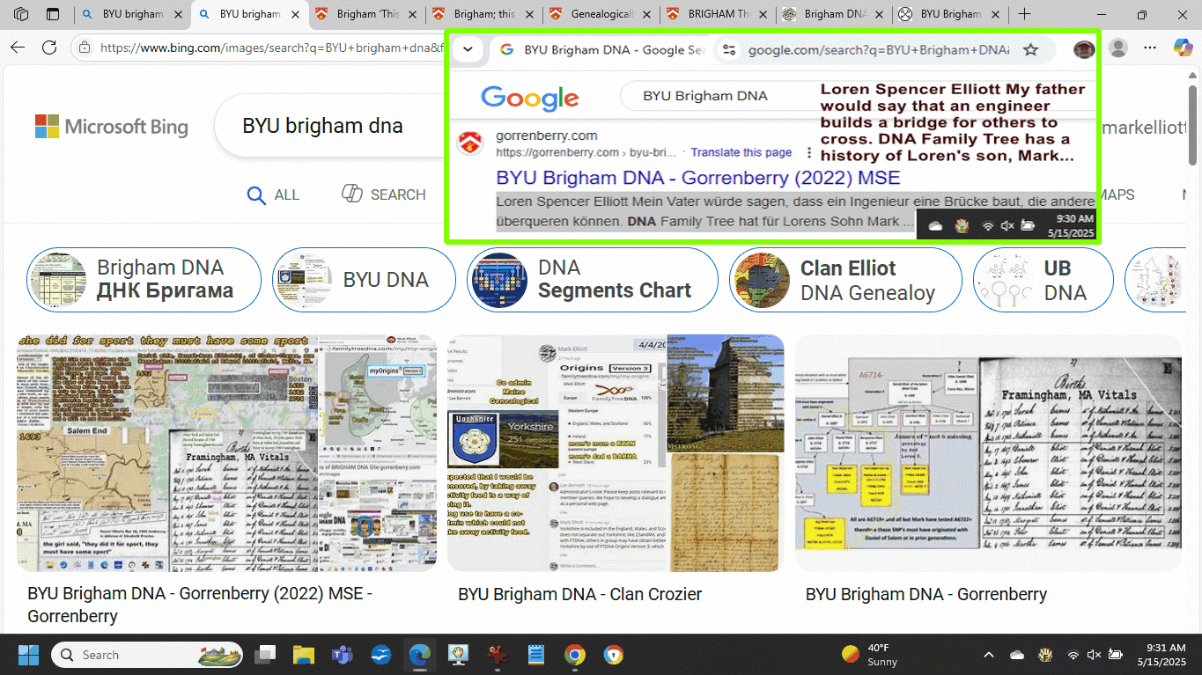Open the Clan Crozier image thumbnail
The height and width of the screenshot is (675, 1202).
(x=616, y=453)
